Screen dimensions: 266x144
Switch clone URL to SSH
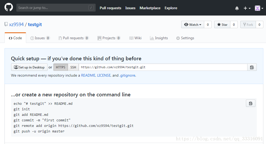coord(73,67)
